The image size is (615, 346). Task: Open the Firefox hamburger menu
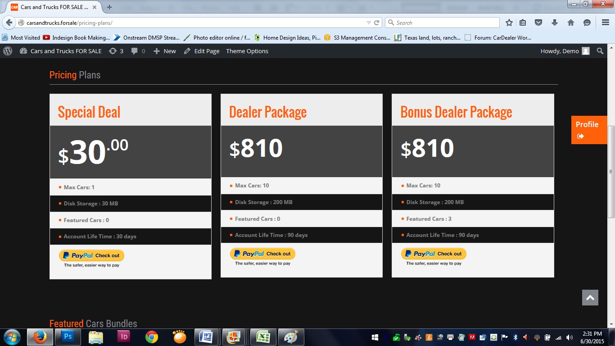(605, 23)
